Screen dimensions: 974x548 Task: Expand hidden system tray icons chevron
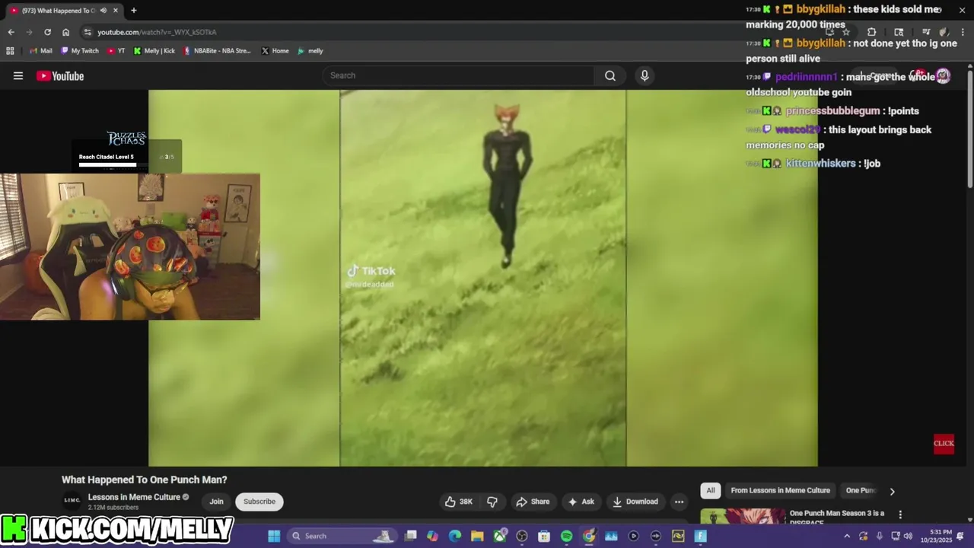(847, 536)
